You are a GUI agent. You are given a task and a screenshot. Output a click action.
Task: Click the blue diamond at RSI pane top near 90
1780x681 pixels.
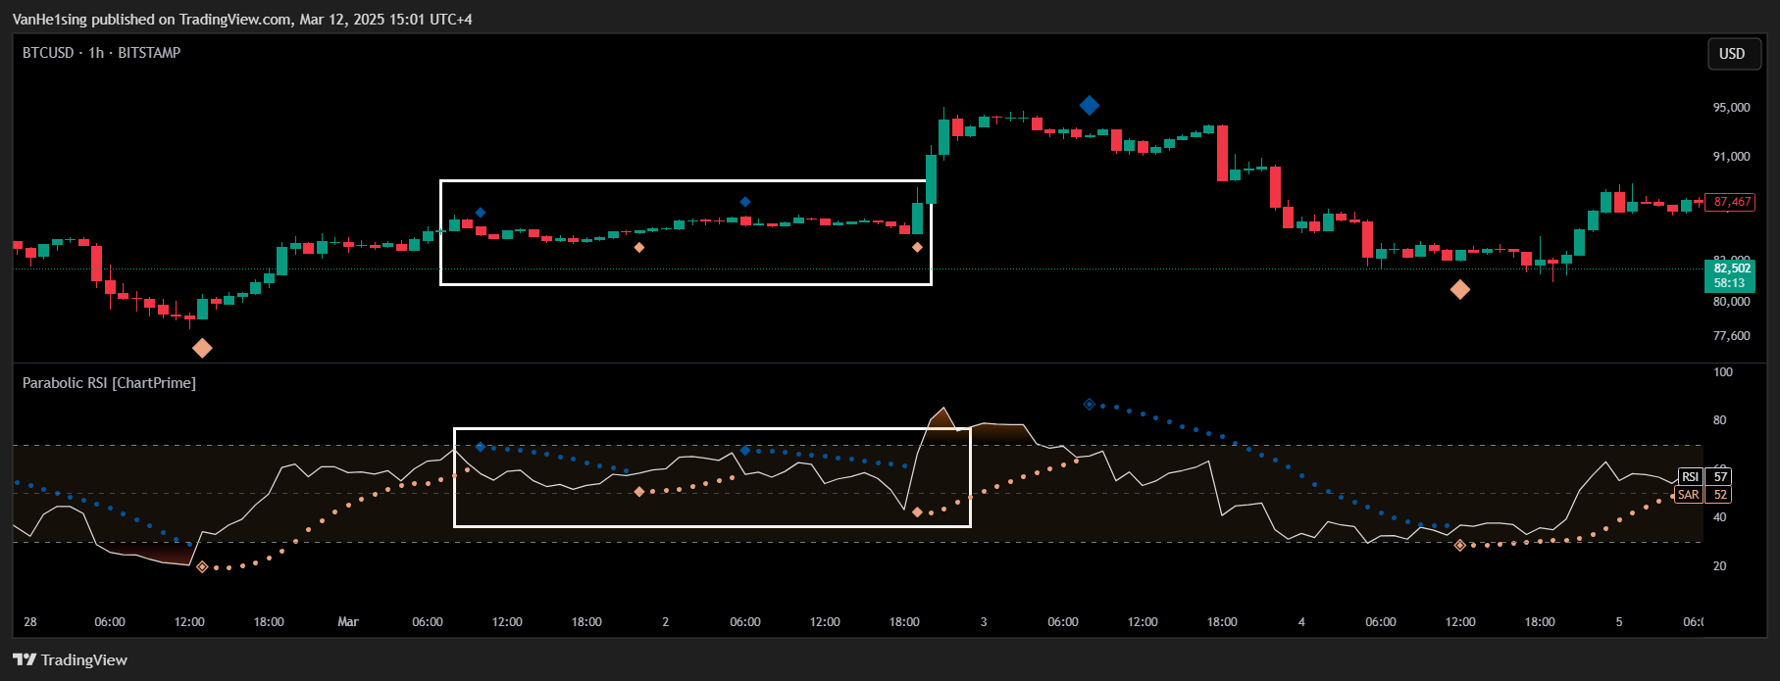1089,404
